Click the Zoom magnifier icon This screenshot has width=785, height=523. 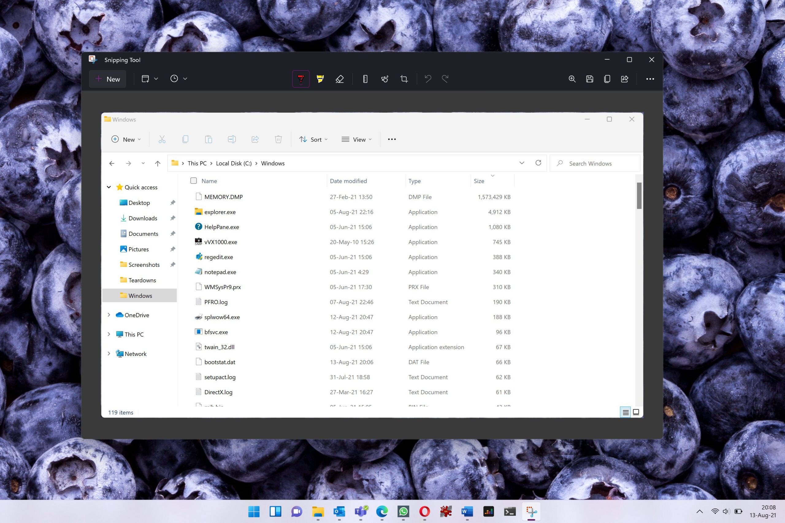point(572,79)
